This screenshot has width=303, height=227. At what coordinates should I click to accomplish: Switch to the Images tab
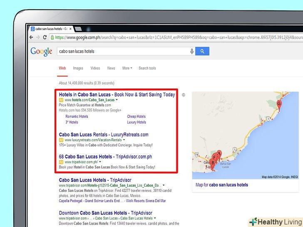(x=78, y=68)
